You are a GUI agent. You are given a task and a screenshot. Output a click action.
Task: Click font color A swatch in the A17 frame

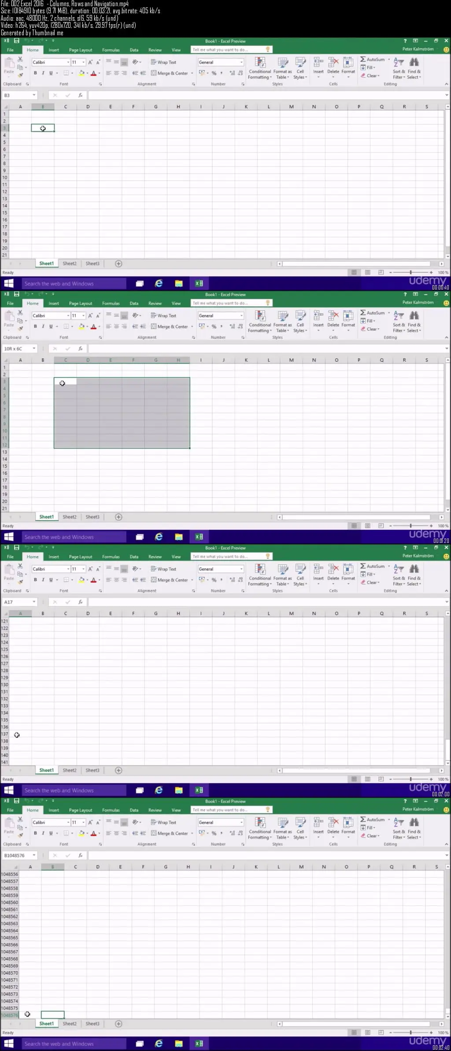point(93,580)
